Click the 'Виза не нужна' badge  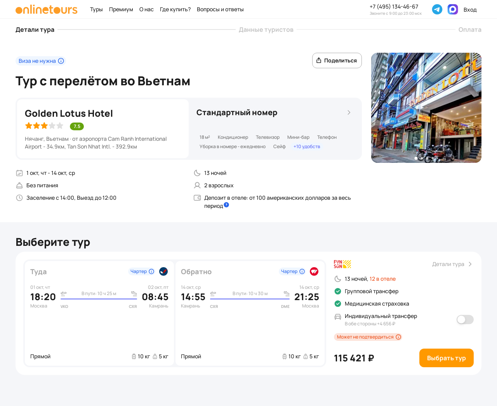41,61
